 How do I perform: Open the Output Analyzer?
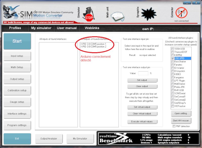point(48,138)
